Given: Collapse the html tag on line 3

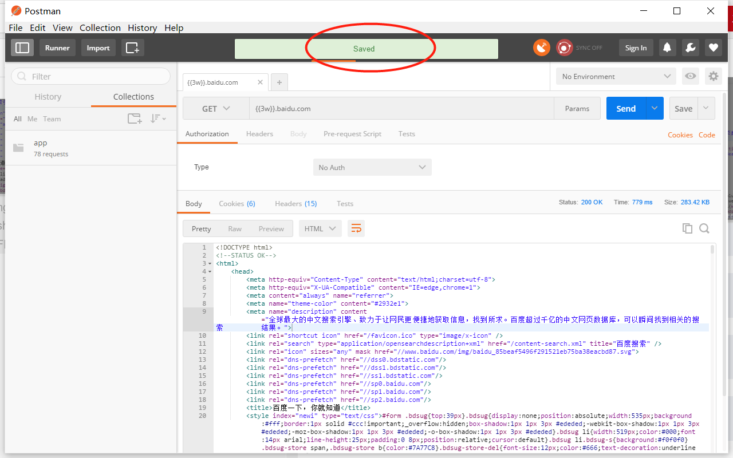Looking at the screenshot, I should coord(211,264).
